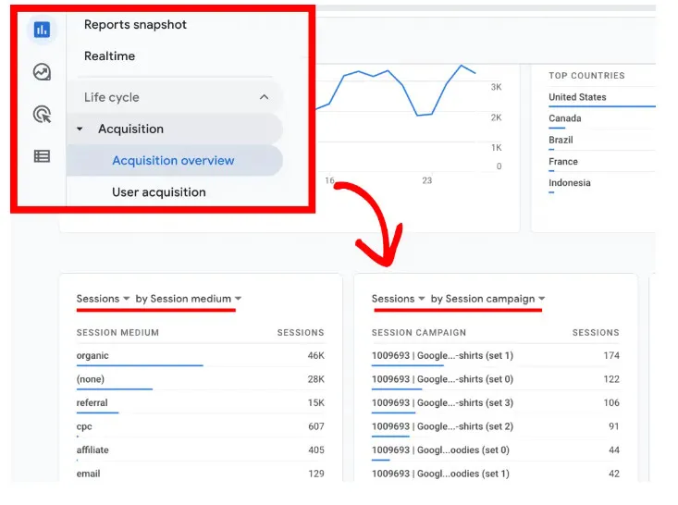Open User acquisition report
The width and height of the screenshot is (678, 505).
[159, 192]
